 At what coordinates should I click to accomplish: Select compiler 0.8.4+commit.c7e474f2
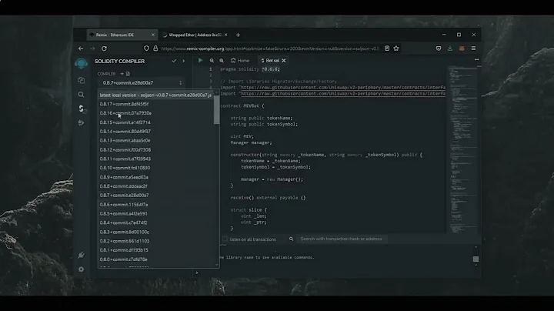(155, 222)
